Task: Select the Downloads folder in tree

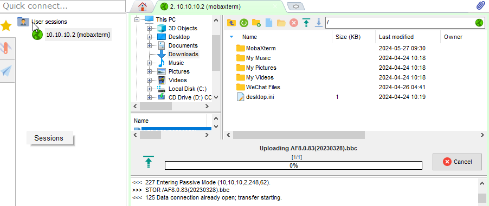Action: tap(183, 54)
